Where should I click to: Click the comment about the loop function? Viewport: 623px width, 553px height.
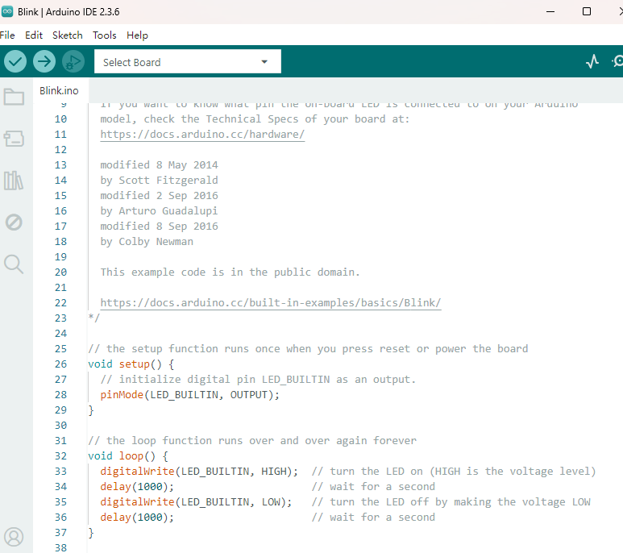tap(252, 441)
